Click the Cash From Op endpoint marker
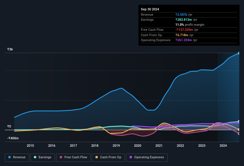244x166 pixels. [x=239, y=130]
